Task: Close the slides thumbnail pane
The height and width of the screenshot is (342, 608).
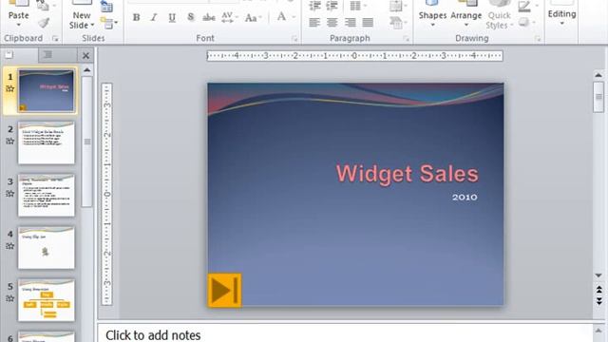Action: (x=86, y=56)
